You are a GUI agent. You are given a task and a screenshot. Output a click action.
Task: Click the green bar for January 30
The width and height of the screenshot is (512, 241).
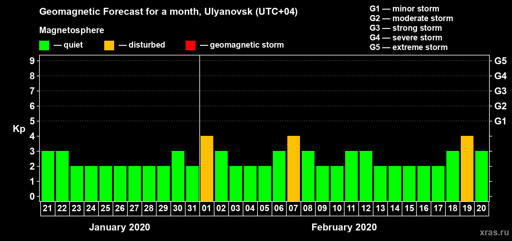[178, 176]
